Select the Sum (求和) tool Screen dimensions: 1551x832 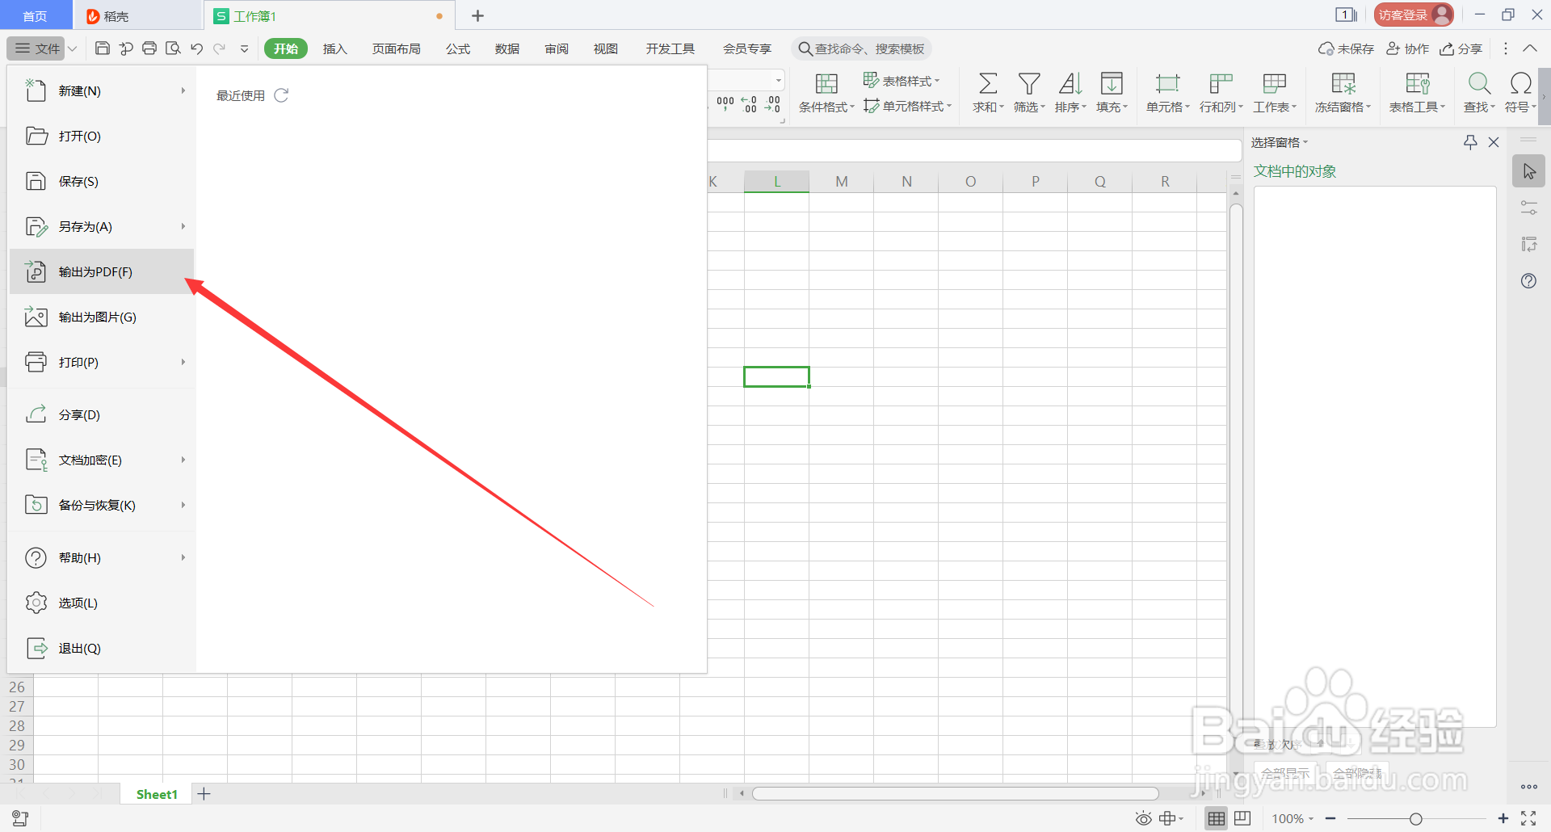(x=986, y=91)
